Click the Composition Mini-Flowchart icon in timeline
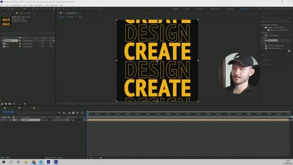Screen dimensions: 293x165 [59, 113]
